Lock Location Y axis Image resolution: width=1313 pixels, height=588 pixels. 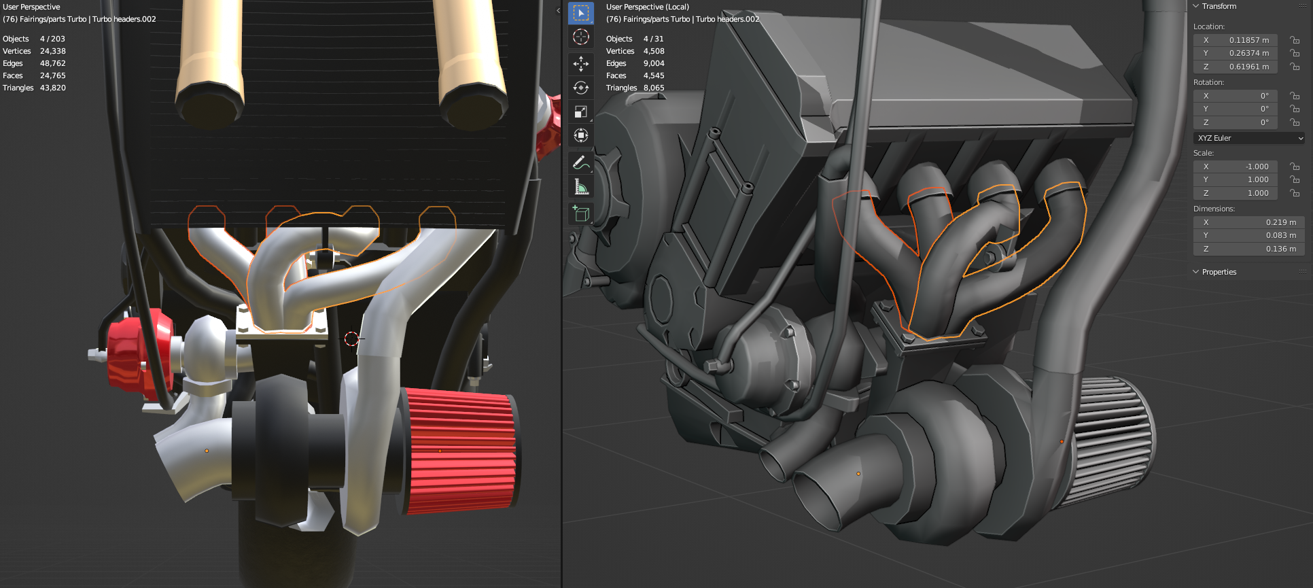(x=1295, y=53)
